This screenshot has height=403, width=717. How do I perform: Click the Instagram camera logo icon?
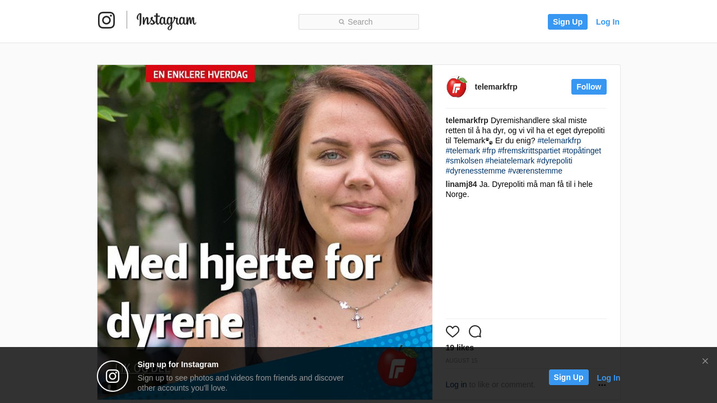point(106,20)
